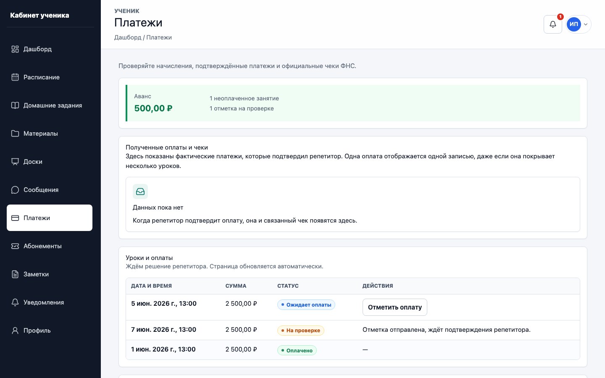Click the advance amount 500,00 ₽
The height and width of the screenshot is (378, 605).
[x=153, y=108]
